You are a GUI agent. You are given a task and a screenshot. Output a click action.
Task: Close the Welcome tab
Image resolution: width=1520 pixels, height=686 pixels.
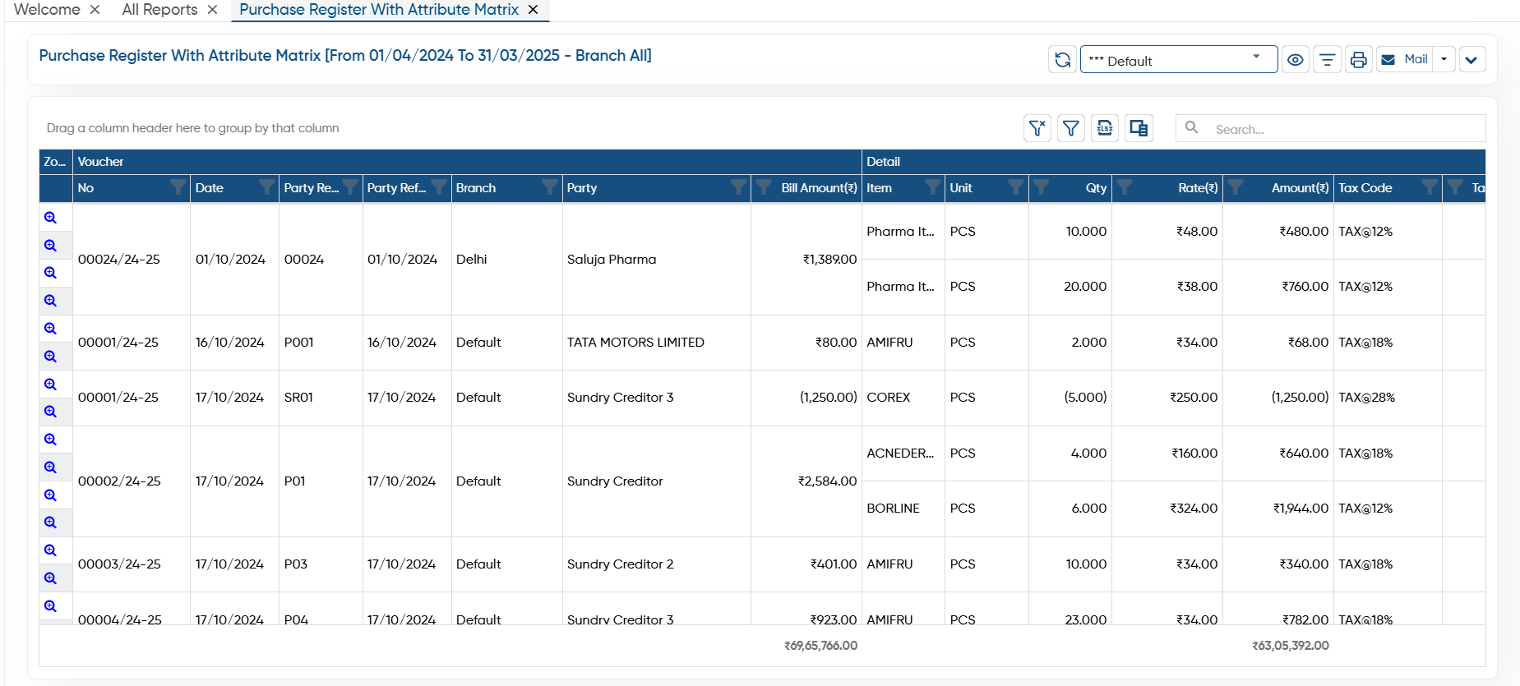coord(95,10)
